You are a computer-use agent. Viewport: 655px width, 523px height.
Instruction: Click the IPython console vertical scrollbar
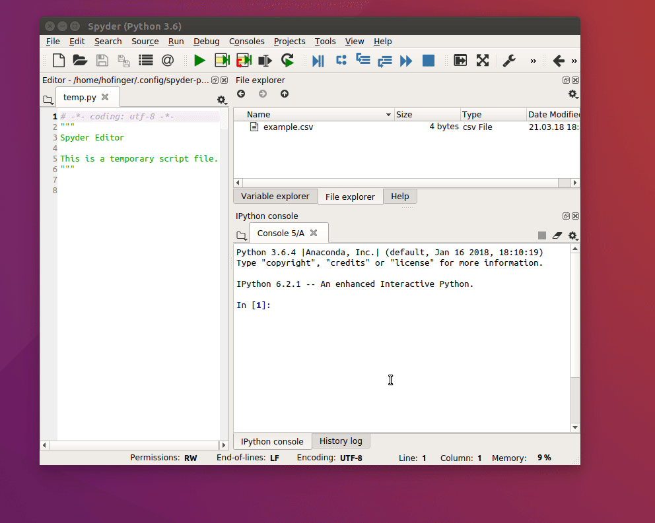(x=575, y=338)
